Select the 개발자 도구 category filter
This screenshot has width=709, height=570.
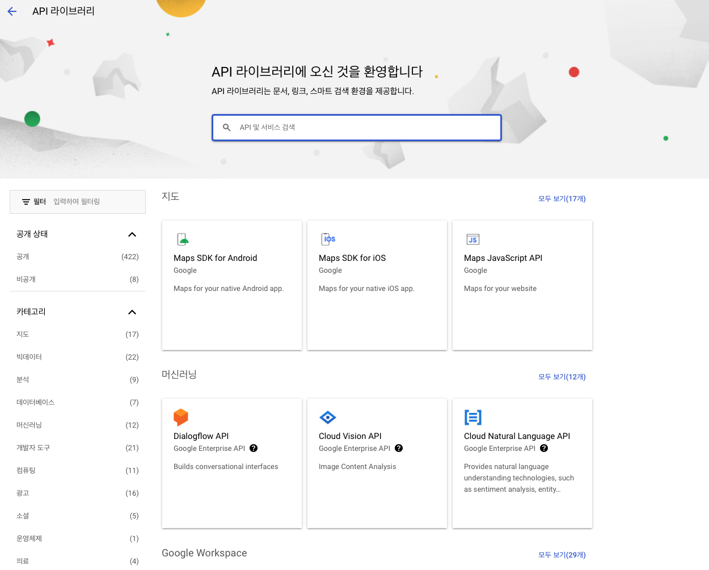click(x=78, y=448)
